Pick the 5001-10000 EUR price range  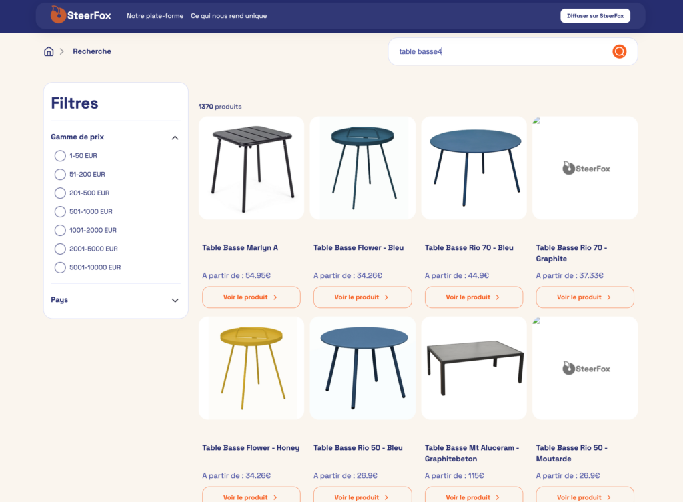point(60,268)
